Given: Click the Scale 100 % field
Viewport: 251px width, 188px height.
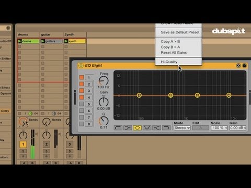Looking at the screenshot, I should (x=219, y=128).
